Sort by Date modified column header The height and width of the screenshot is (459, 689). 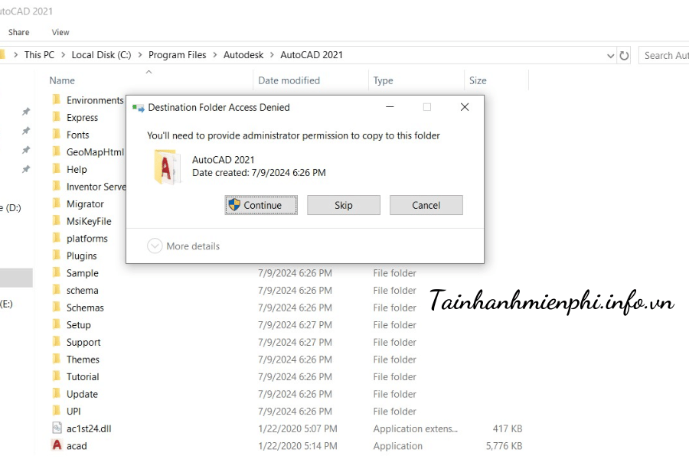point(289,80)
